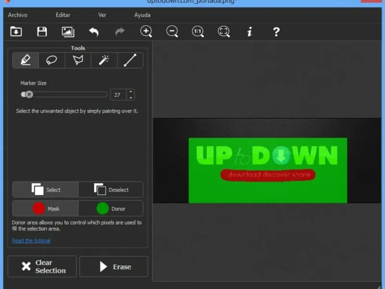Decrease Marker Size with the down arrow

point(130,98)
